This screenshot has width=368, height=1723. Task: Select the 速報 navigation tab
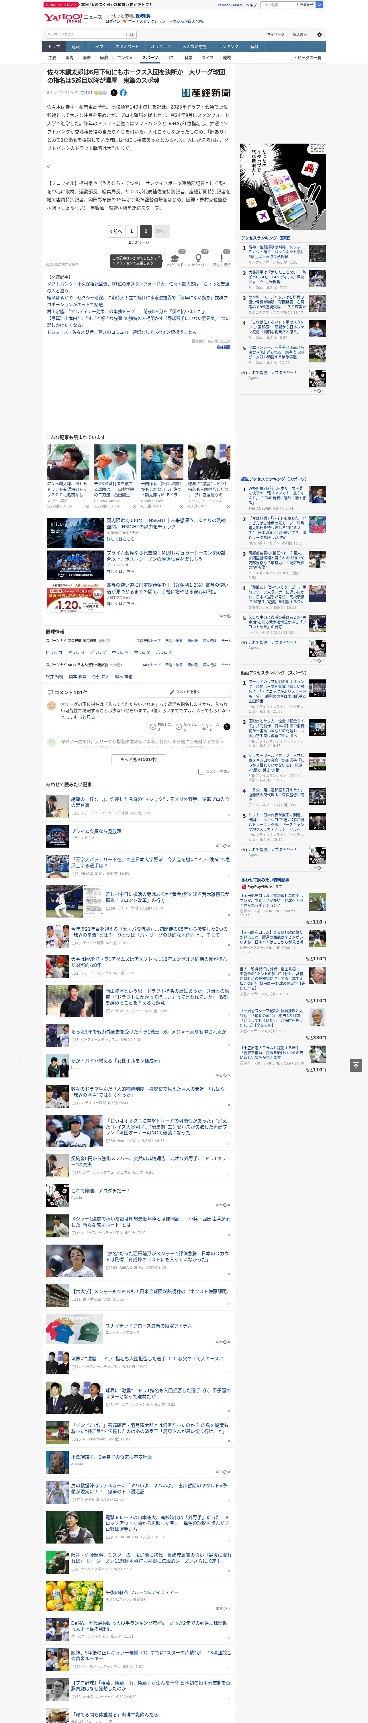pyautogui.click(x=75, y=47)
